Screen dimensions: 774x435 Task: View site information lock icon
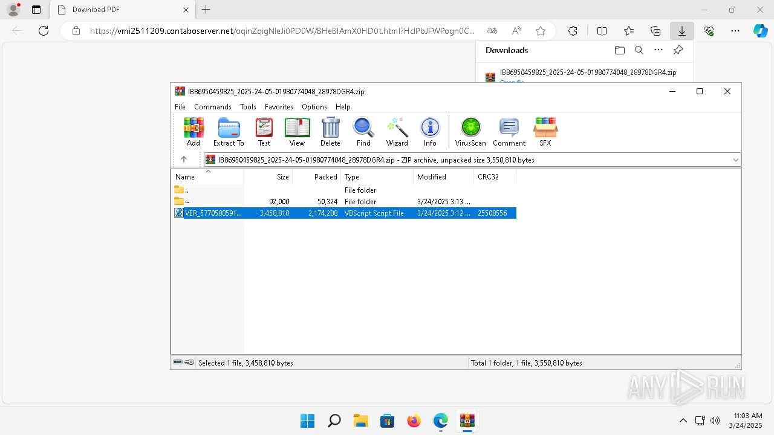(76, 31)
